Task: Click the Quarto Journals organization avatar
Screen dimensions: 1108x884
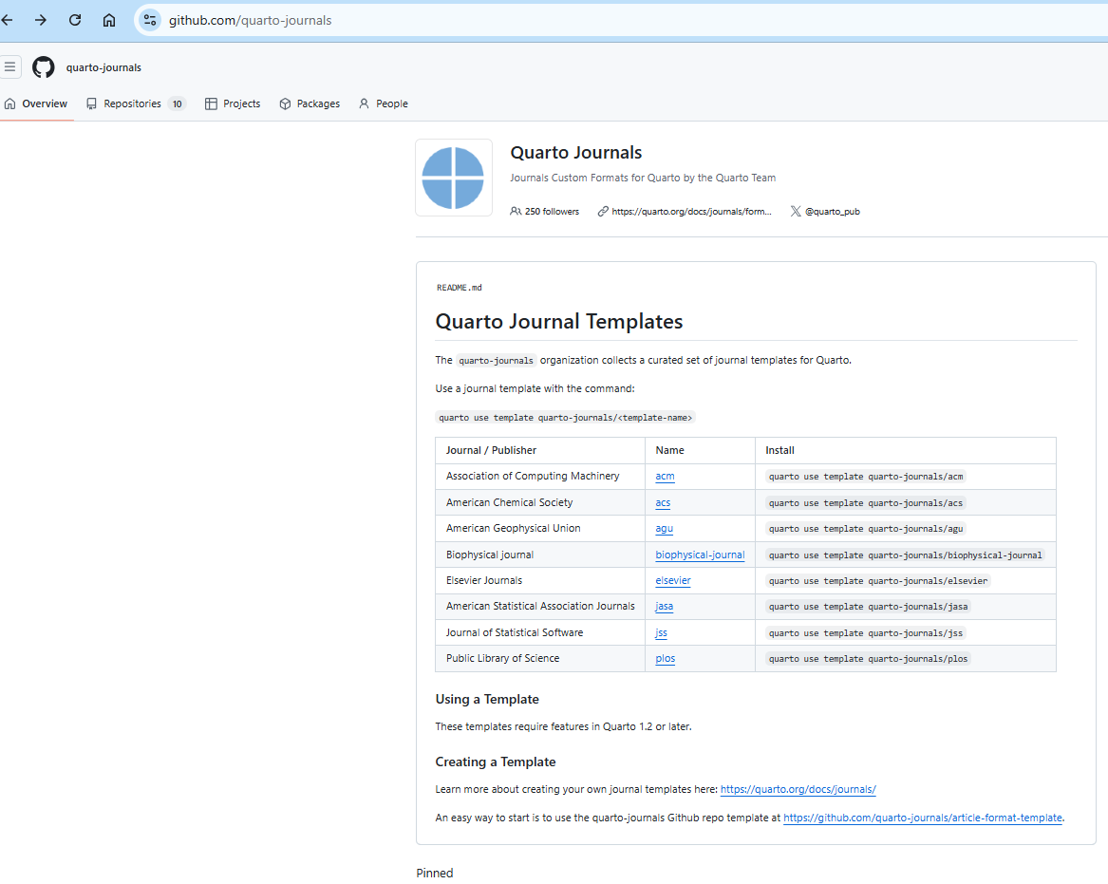Action: 454,178
